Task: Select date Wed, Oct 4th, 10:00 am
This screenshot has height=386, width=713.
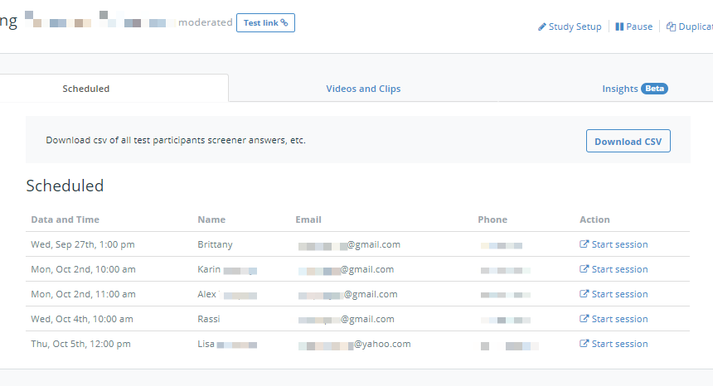Action: [x=82, y=320]
